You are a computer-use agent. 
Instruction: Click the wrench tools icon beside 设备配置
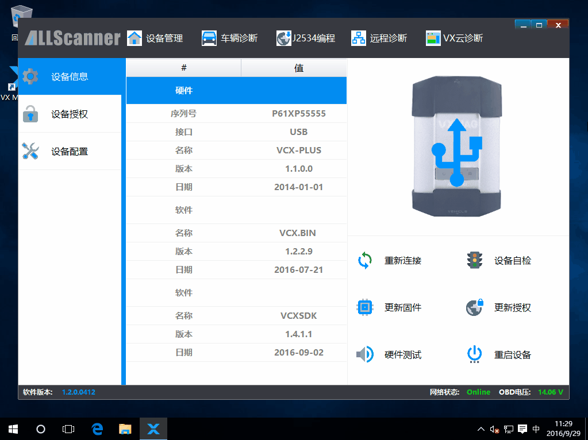(30, 151)
